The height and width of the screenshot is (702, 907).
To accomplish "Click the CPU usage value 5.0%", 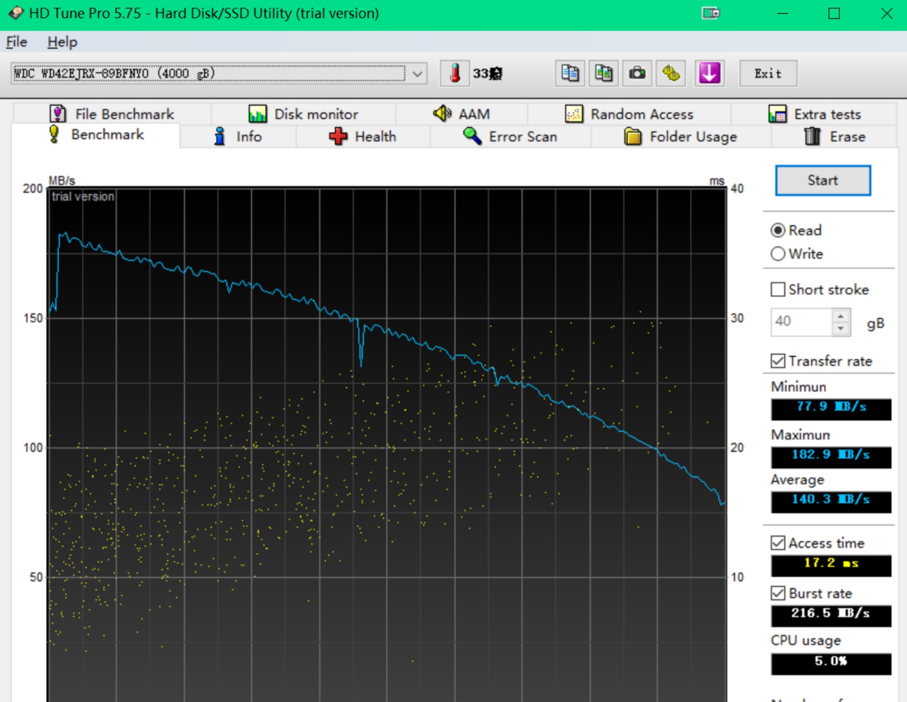I will tap(831, 664).
